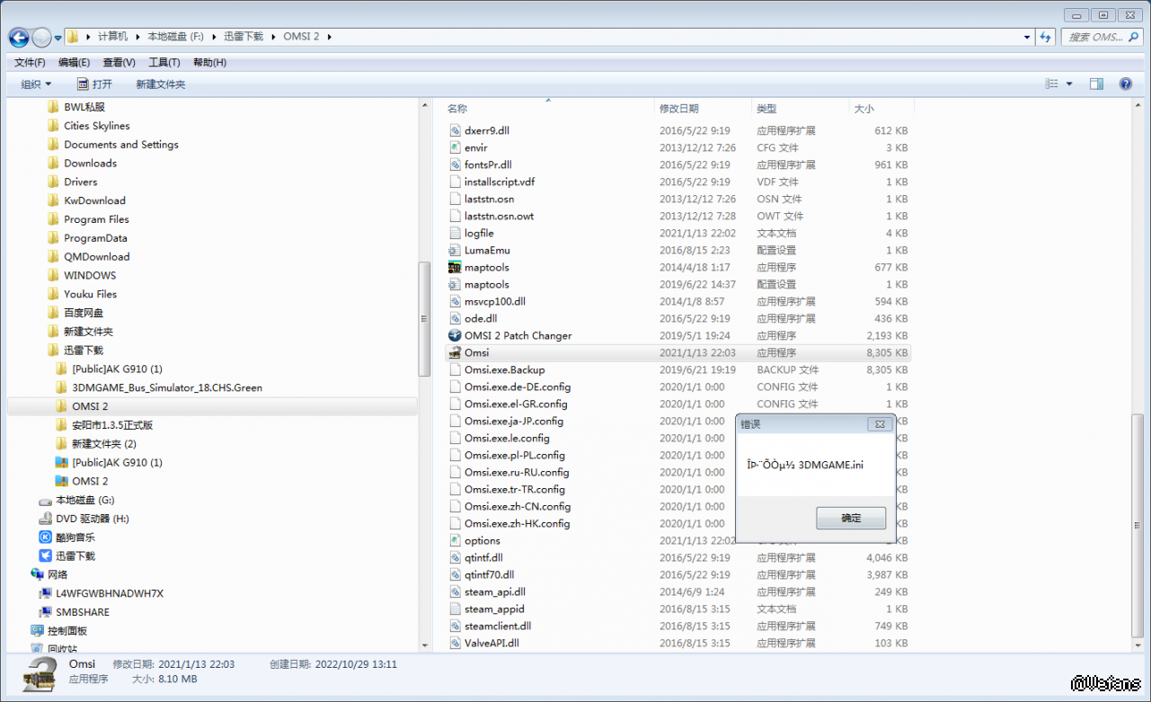Open the recent pages dropdown beside Forward
Viewport: 1151px width, 702px height.
coord(58,38)
